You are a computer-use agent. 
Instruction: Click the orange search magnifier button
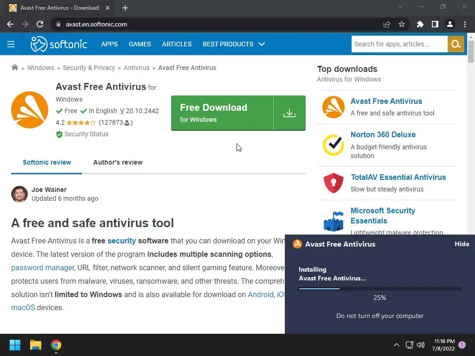coord(456,44)
